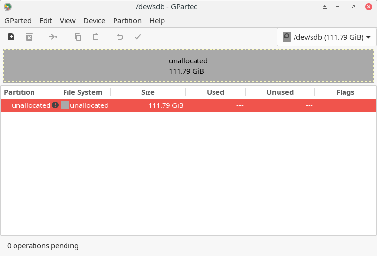
Task: Open the Partition menu
Action: [127, 21]
